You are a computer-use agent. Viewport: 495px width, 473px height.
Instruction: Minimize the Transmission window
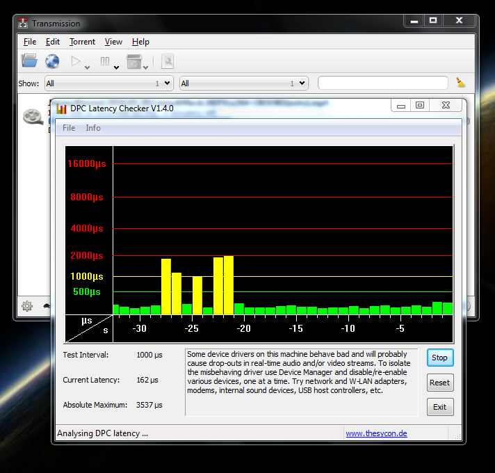(x=414, y=21)
